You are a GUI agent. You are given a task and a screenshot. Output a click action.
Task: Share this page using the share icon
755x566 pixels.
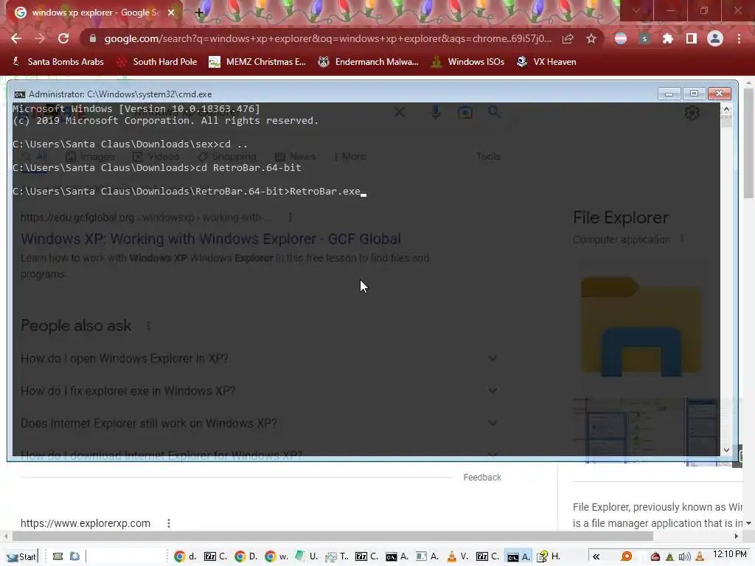point(568,38)
